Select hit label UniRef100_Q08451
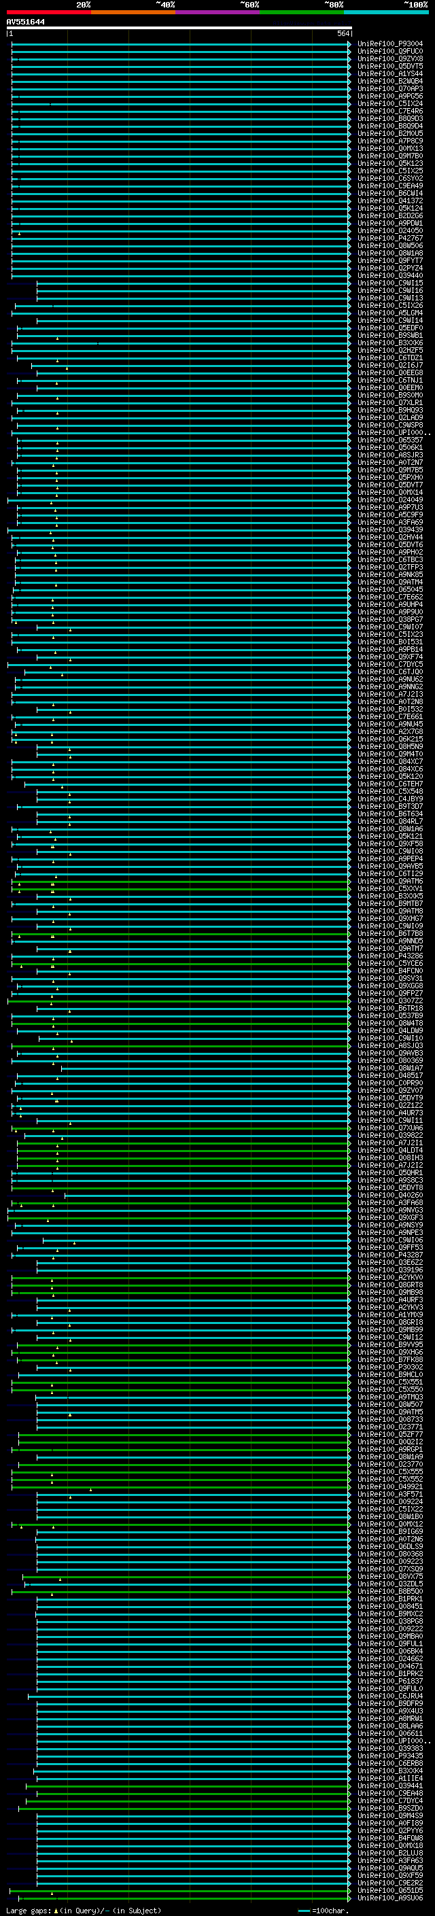The image size is (435, 1916). [390, 1607]
